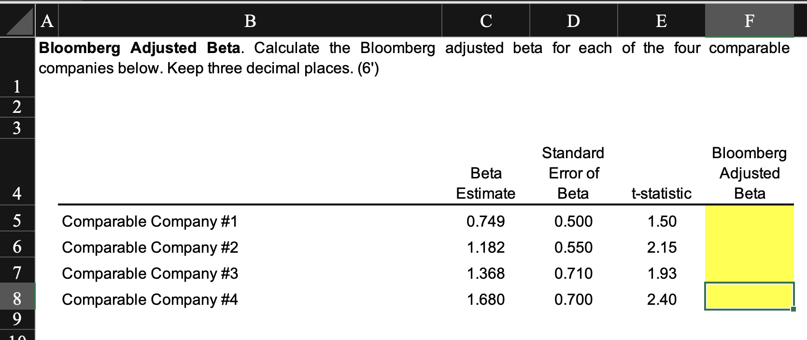Screen dimensions: 807x340
Task: Click the Select All corner triangle
Action: pyautogui.click(x=18, y=20)
